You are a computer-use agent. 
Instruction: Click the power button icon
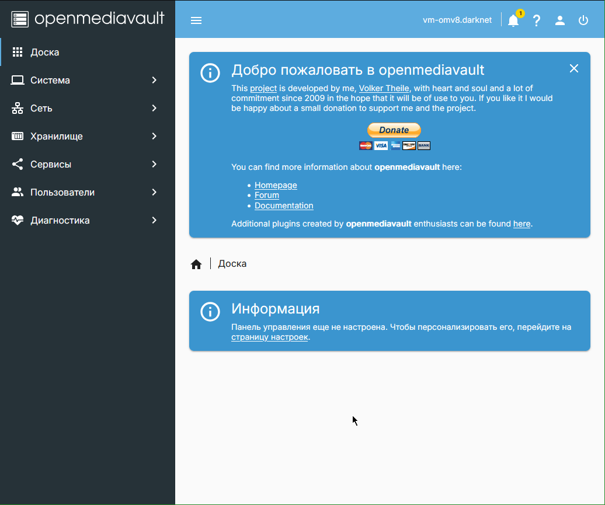point(583,20)
